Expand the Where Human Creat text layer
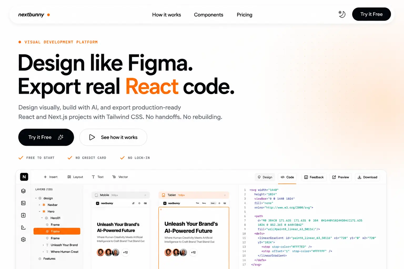 (x=43, y=252)
